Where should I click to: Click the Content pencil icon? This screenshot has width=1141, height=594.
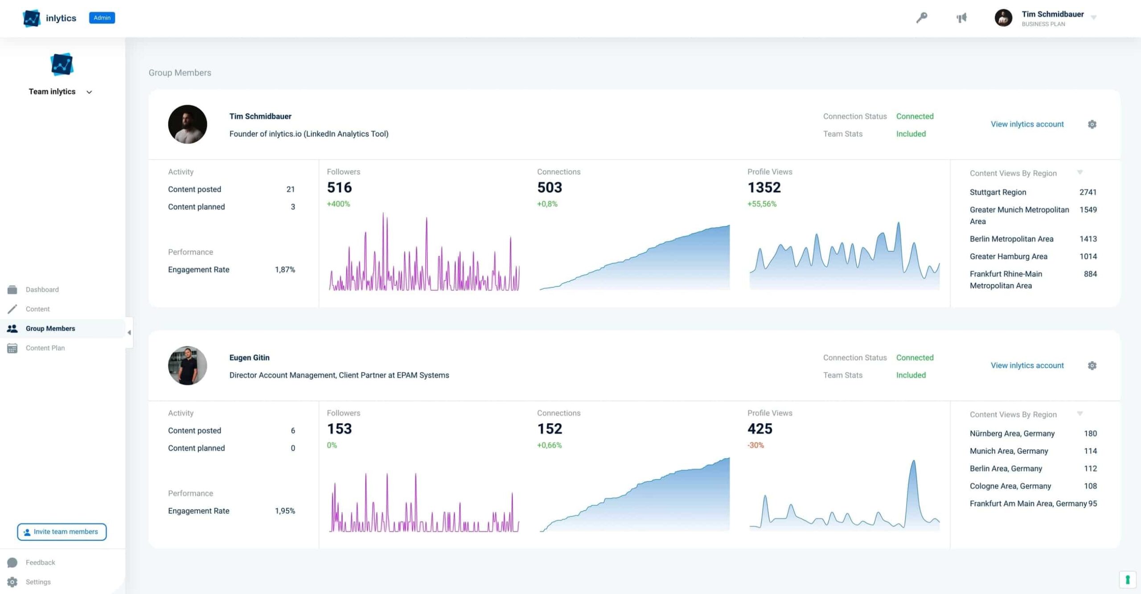(x=12, y=309)
